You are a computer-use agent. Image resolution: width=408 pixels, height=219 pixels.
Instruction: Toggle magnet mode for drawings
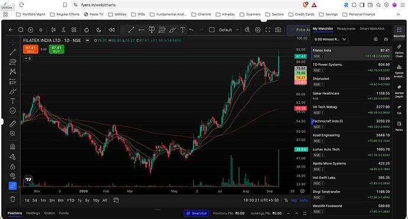[12, 147]
